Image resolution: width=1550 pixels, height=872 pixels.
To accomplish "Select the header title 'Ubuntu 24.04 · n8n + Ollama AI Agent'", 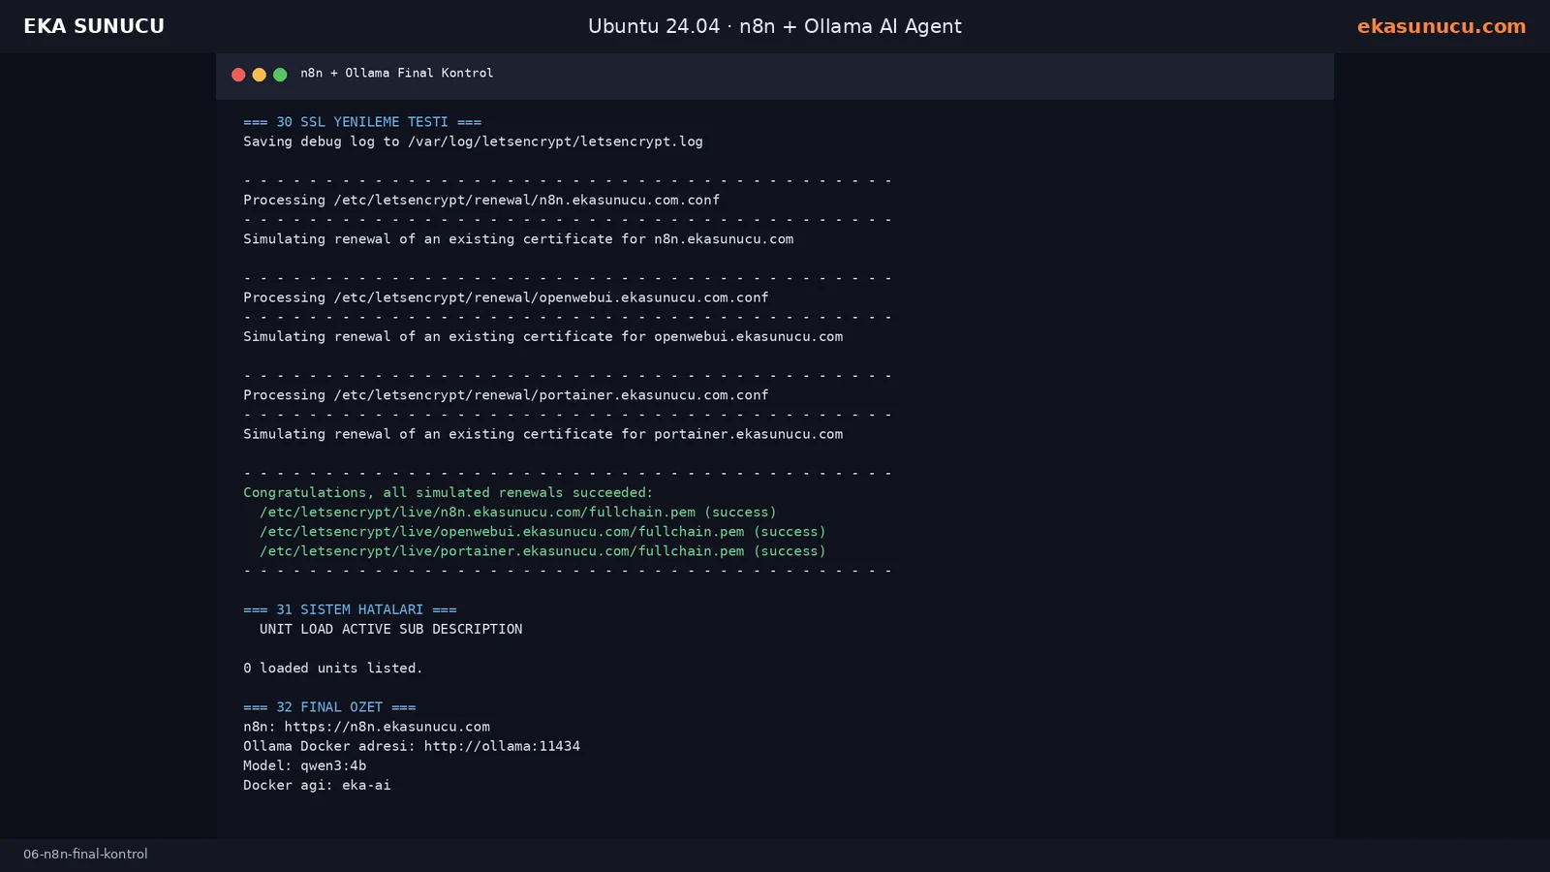I will 775,26.
